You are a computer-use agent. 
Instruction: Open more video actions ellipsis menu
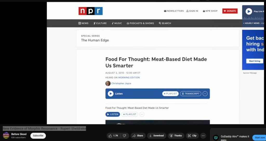(x=203, y=136)
